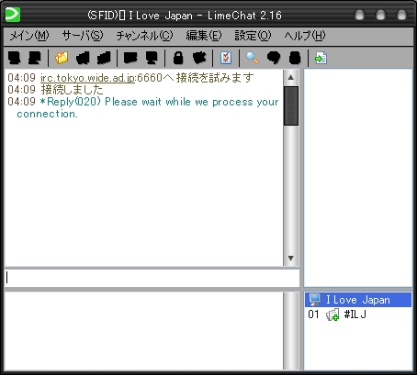This screenshot has width=417, height=375.
Task: Open the ヘルプ(H) menu
Action: [x=305, y=36]
